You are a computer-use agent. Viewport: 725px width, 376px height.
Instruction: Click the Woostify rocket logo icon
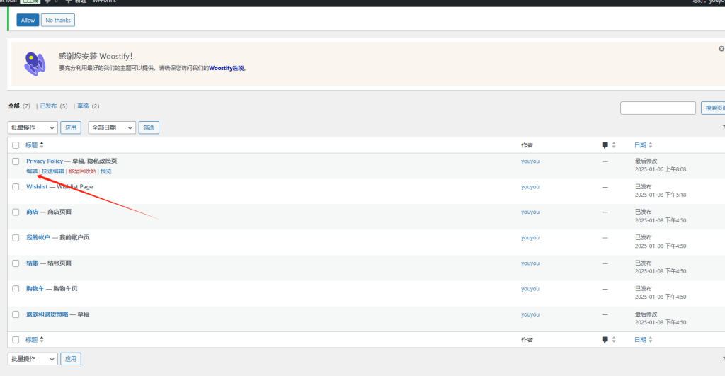(35, 64)
